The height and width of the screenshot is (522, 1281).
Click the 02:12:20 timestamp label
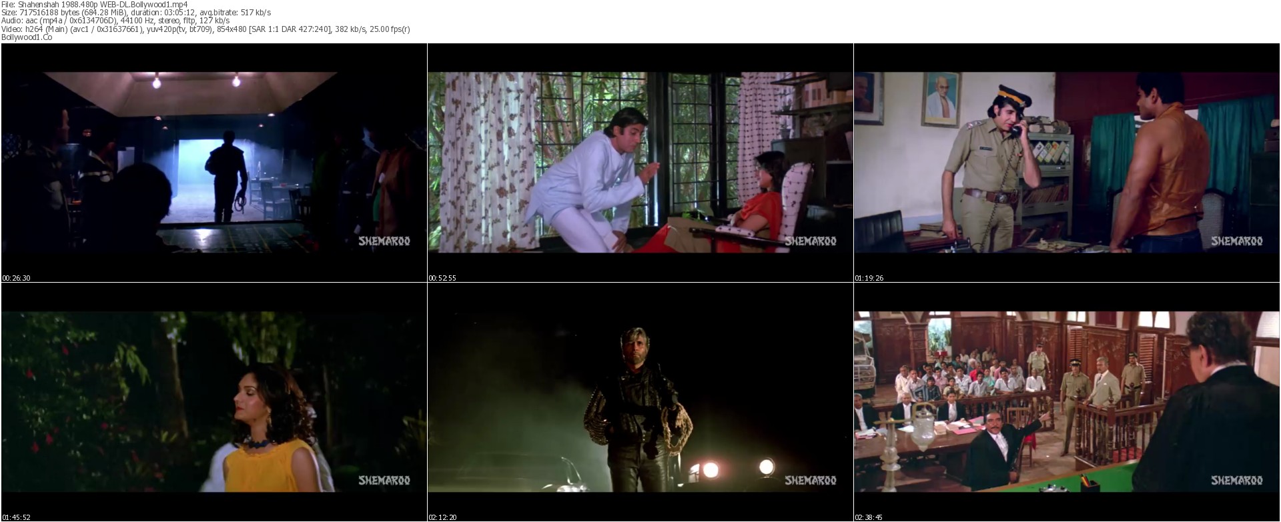[x=442, y=517]
